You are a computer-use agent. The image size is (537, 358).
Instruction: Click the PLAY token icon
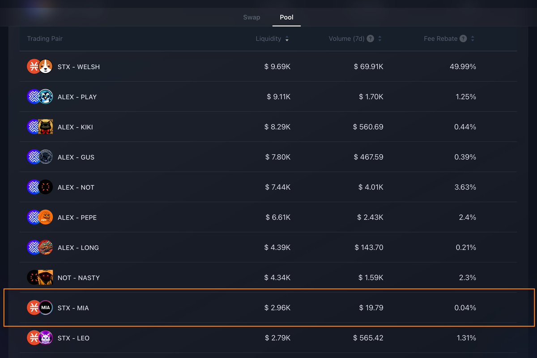point(46,97)
